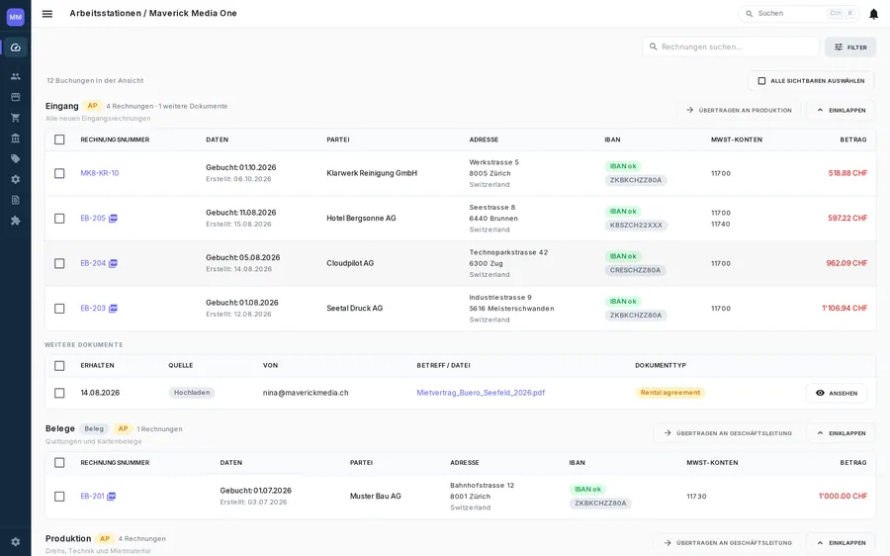Collapse the Belege section with Einklappen
Image resolution: width=890 pixels, height=556 pixels.
[x=841, y=433]
